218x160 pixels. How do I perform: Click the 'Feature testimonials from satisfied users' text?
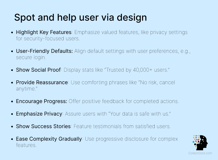click(122, 126)
